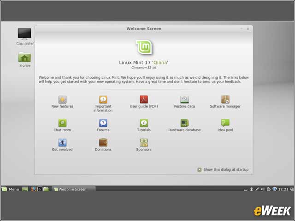The image size is (295, 221).
Task: Click the New features label
Action: (62, 106)
